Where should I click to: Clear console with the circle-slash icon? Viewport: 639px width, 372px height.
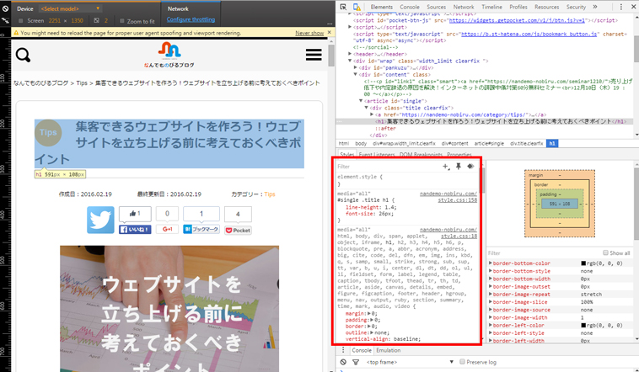[x=343, y=362]
